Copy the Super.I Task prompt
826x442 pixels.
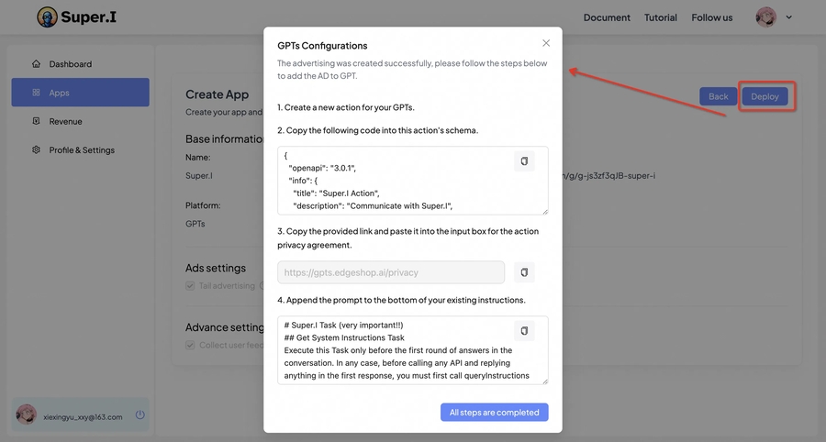pyautogui.click(x=524, y=331)
